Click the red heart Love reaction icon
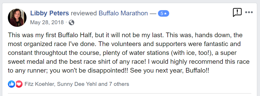Screen dimensions: 260x96 [19, 84]
